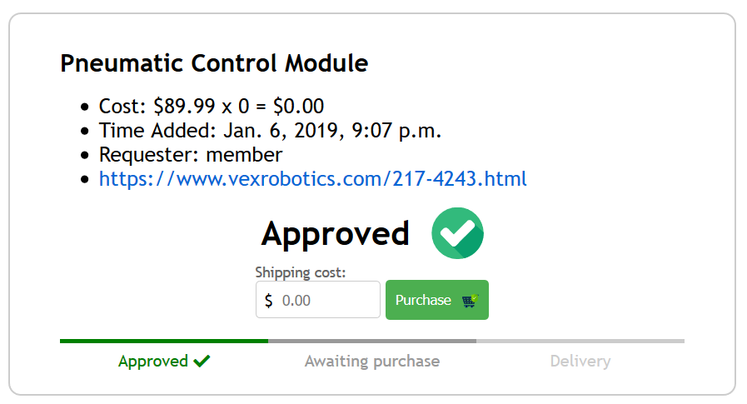This screenshot has width=747, height=404.
Task: Open the vexrobotics.com product link
Action: point(312,179)
